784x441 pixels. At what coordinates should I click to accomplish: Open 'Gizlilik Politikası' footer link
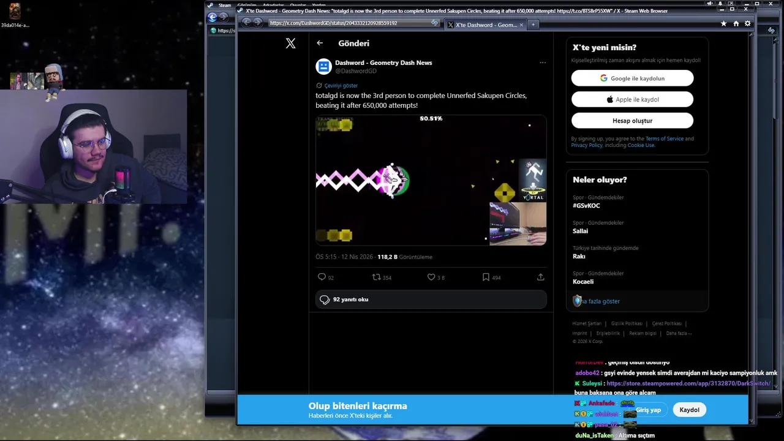(627, 323)
